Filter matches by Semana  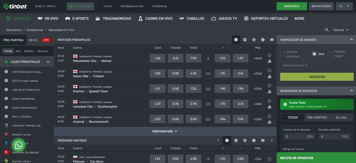pos(43,51)
